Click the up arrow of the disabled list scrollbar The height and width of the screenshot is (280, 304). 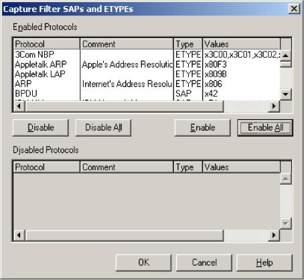tap(286, 179)
